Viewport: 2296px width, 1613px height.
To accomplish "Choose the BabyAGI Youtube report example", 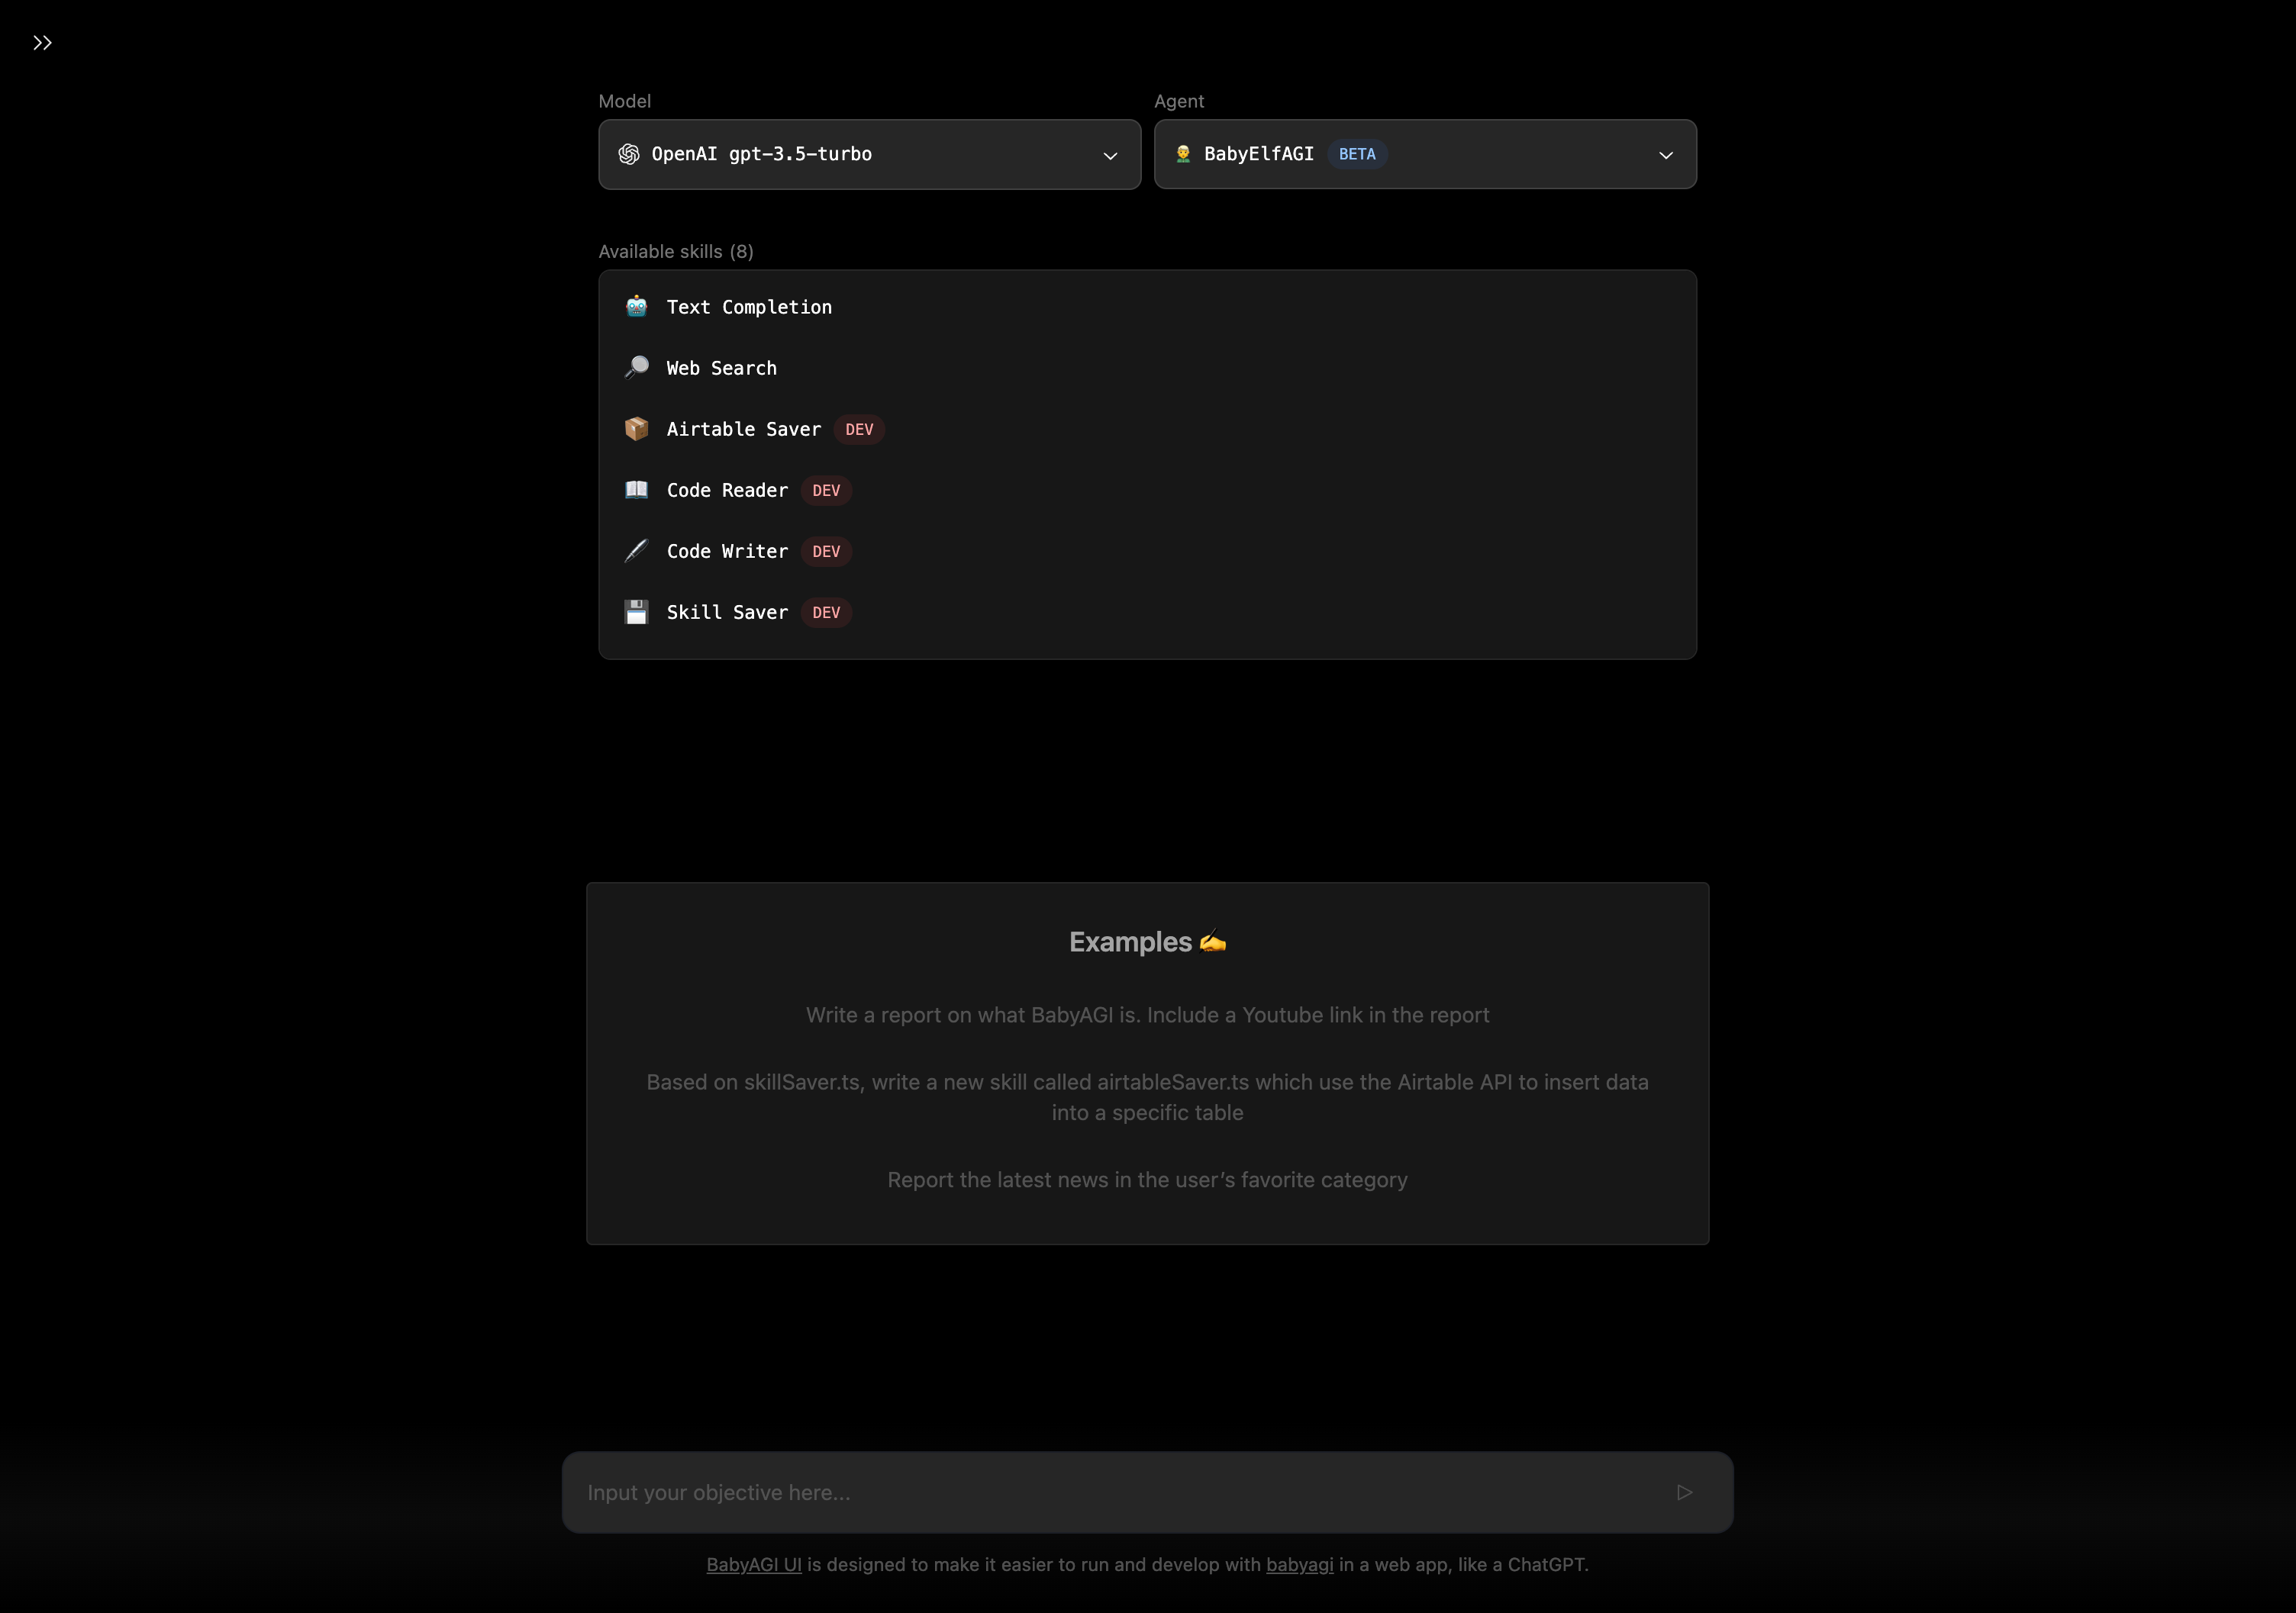I will pyautogui.click(x=1147, y=1014).
